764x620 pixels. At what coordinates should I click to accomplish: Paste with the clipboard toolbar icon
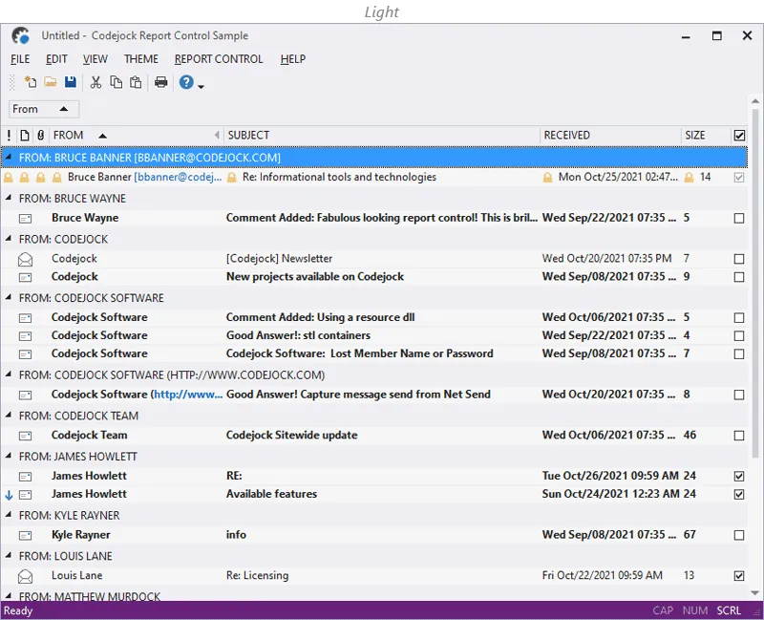pyautogui.click(x=136, y=82)
